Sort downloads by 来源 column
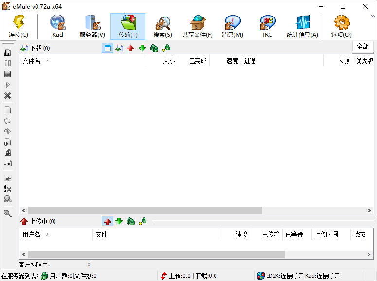This screenshot has width=377, height=281. (x=338, y=61)
